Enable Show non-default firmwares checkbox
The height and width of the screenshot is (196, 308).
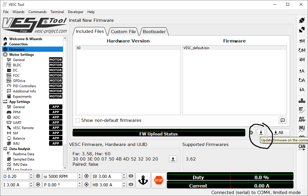78,120
